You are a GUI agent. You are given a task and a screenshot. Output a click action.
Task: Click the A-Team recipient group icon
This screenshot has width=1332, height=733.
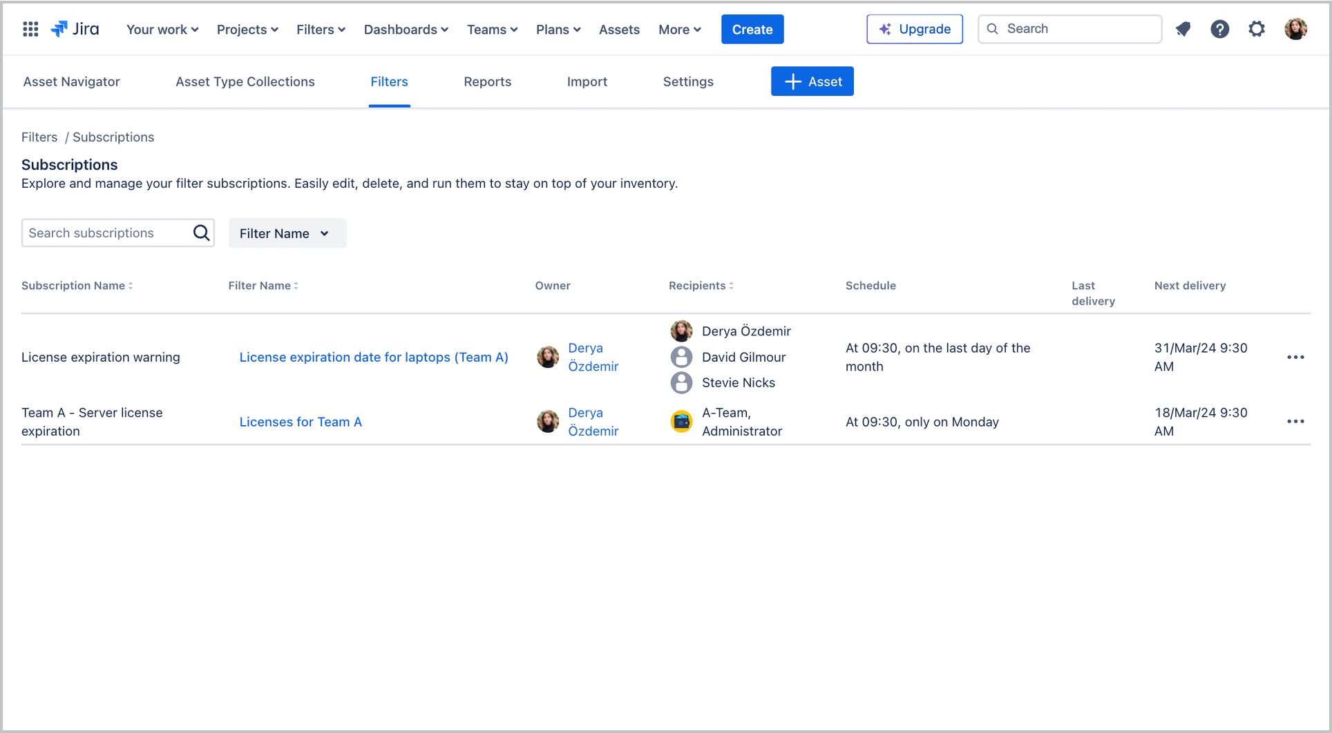681,422
